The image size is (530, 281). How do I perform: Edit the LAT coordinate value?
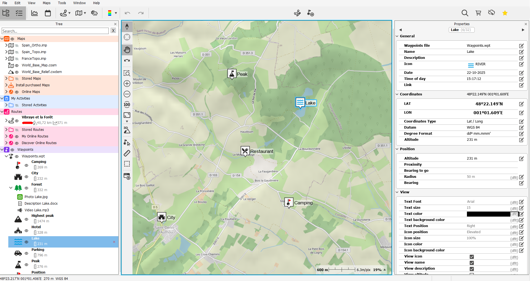(x=521, y=104)
